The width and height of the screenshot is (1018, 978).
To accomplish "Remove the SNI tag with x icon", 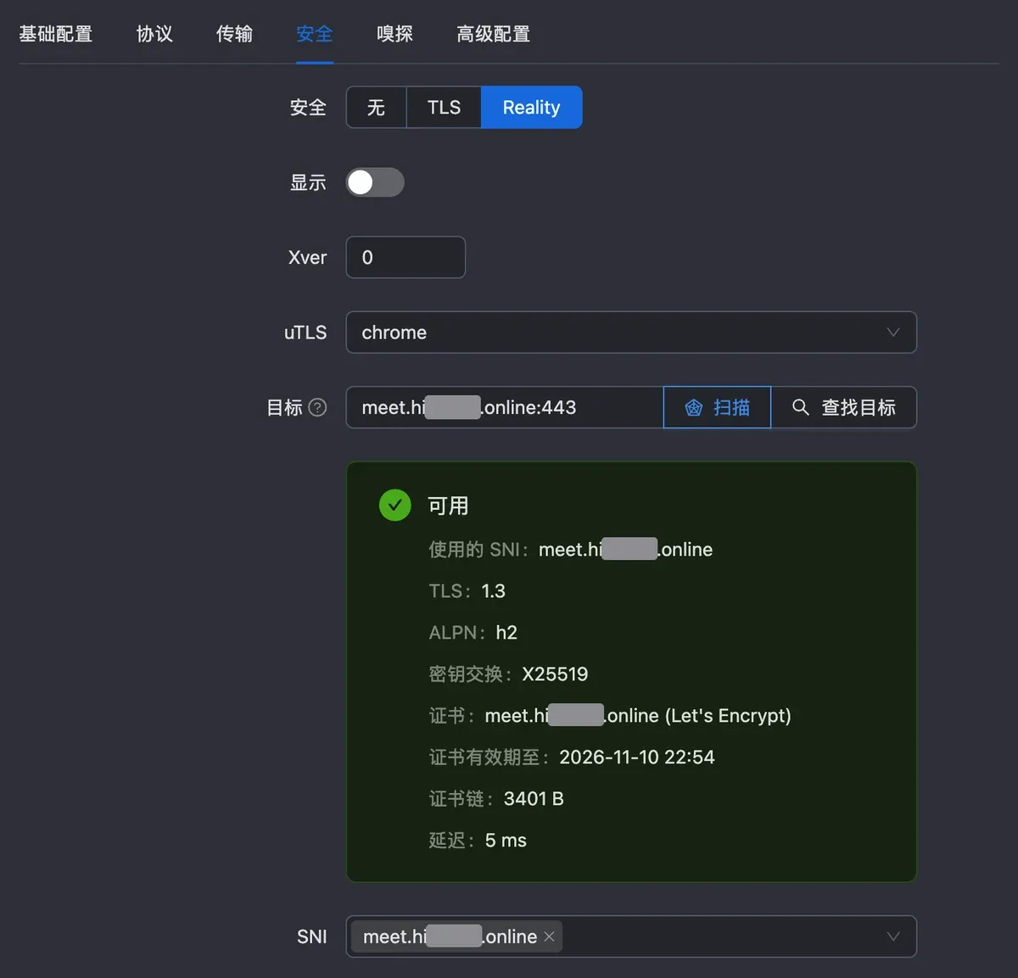I will click(549, 936).
